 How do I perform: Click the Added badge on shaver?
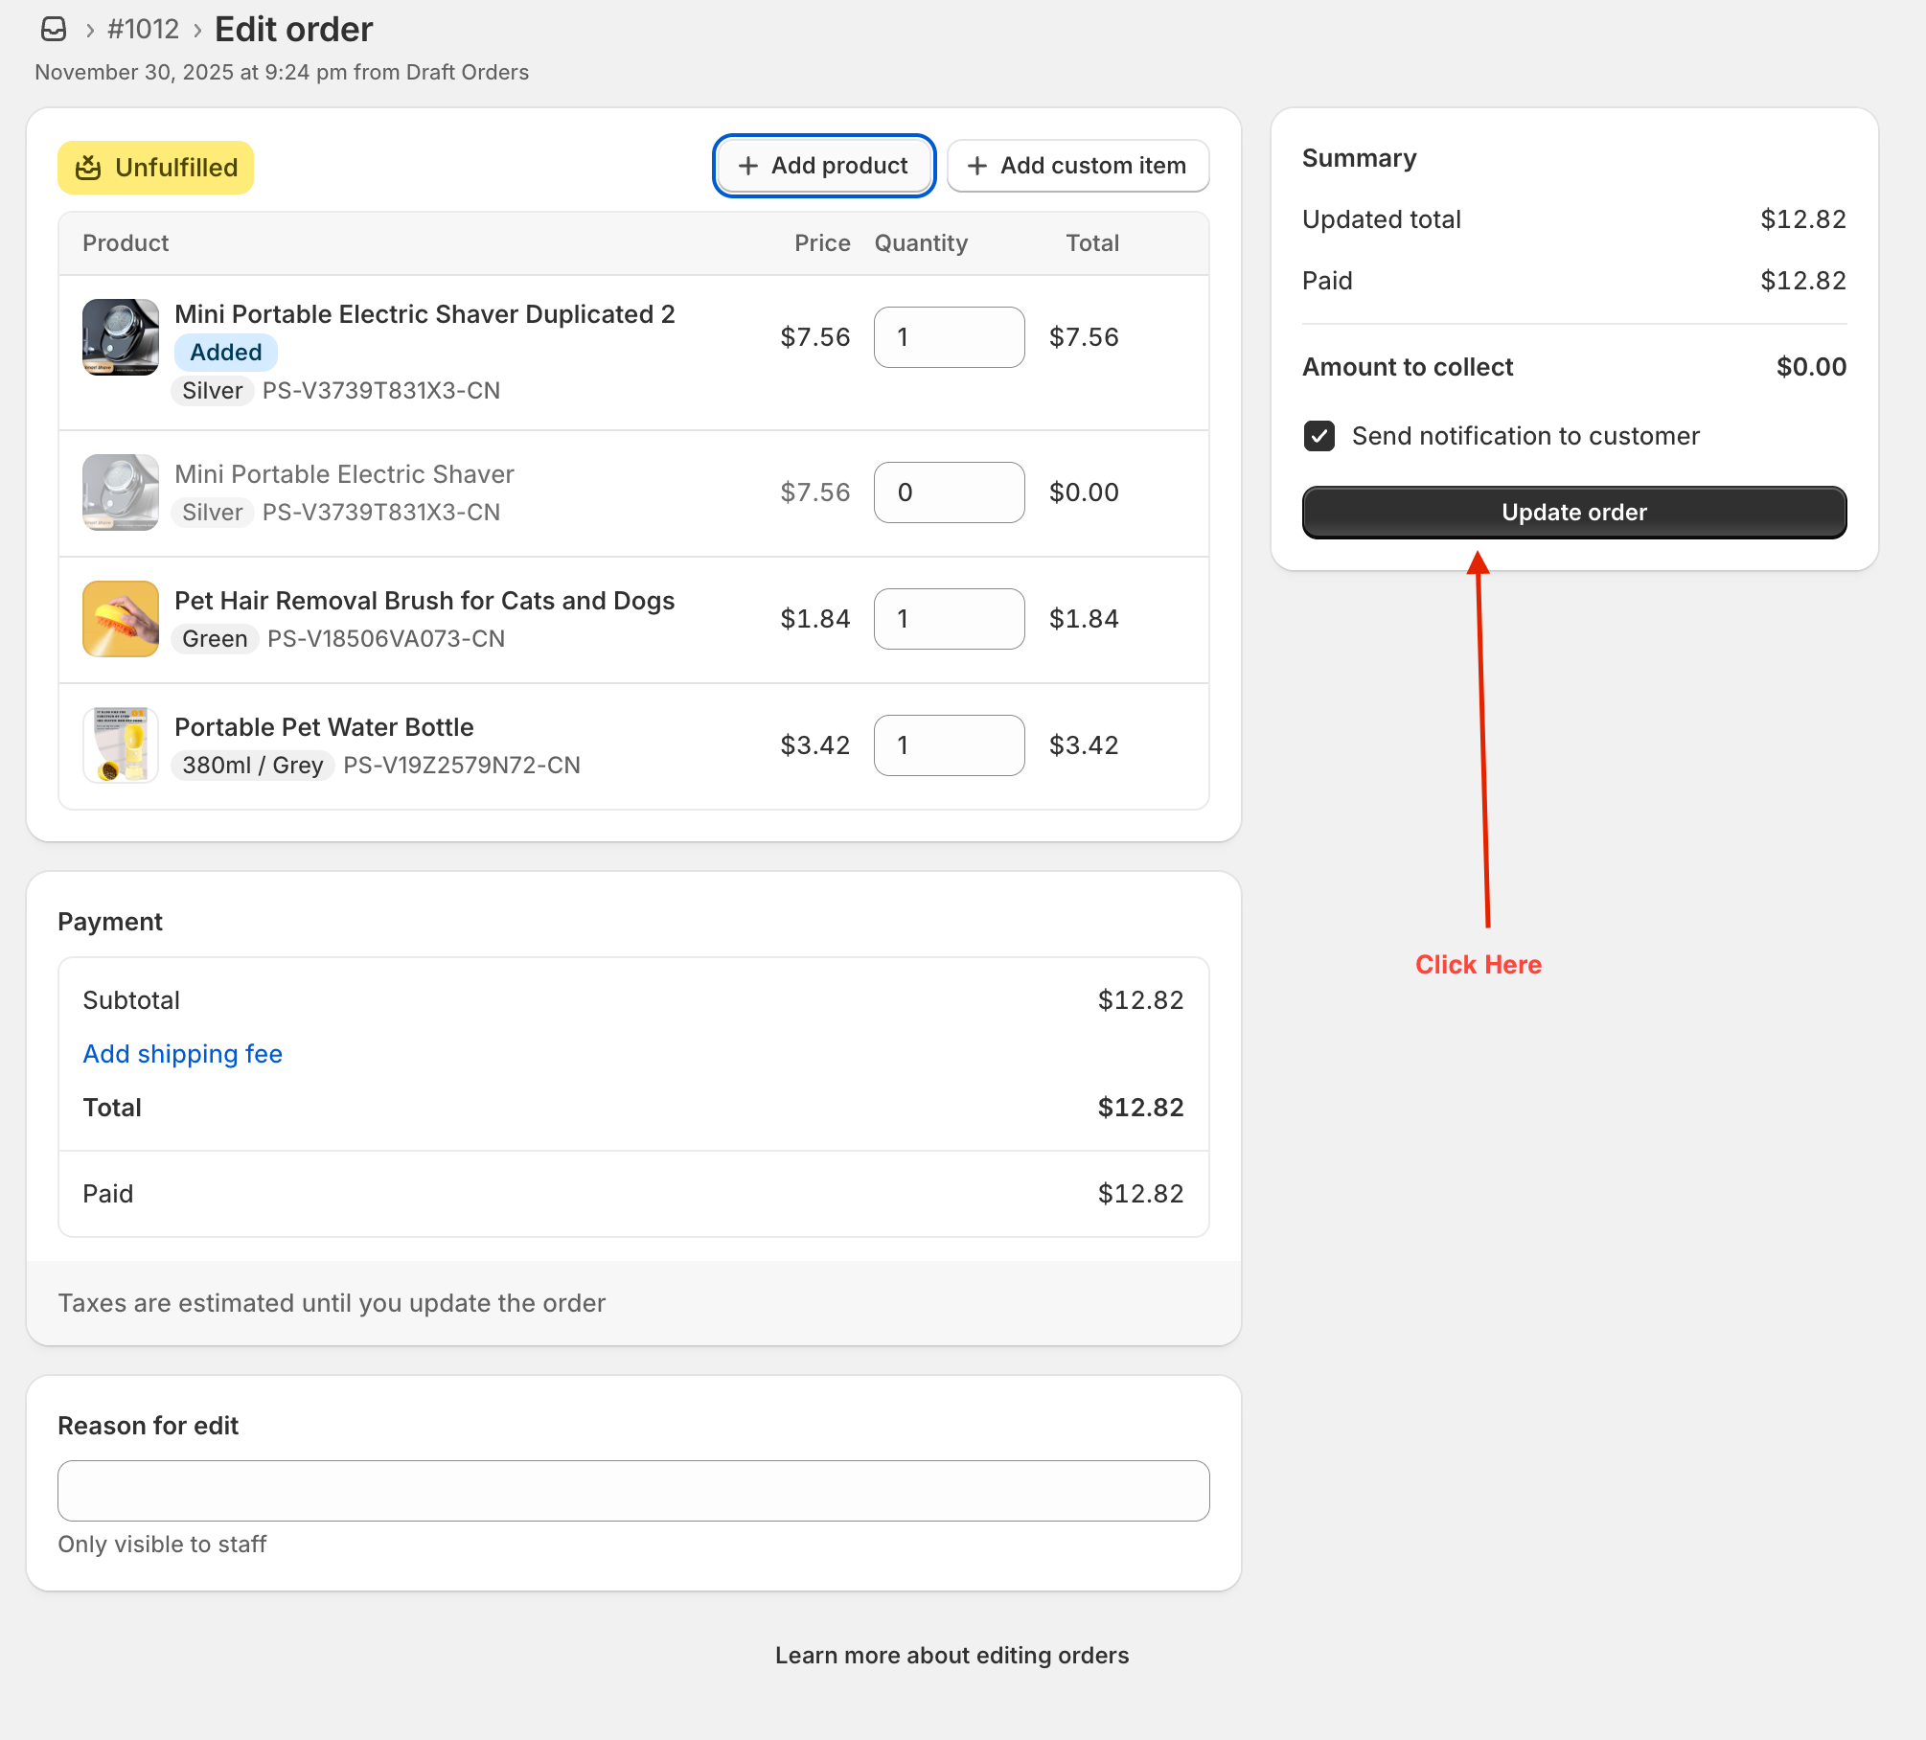226,353
